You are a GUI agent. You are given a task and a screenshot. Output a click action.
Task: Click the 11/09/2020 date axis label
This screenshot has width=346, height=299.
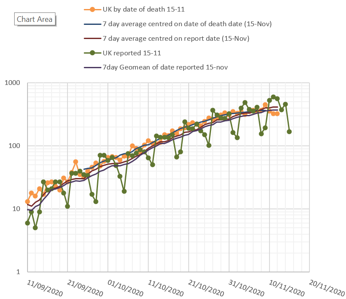(44, 287)
